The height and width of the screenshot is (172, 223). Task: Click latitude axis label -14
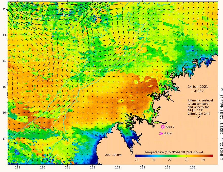click(4, 61)
